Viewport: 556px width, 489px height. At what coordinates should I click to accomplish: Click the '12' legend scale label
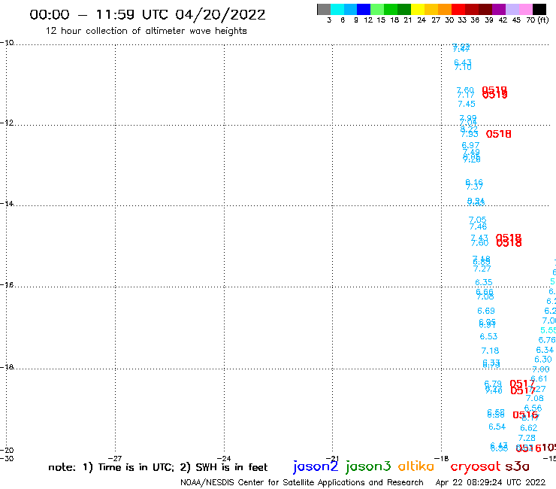[368, 20]
